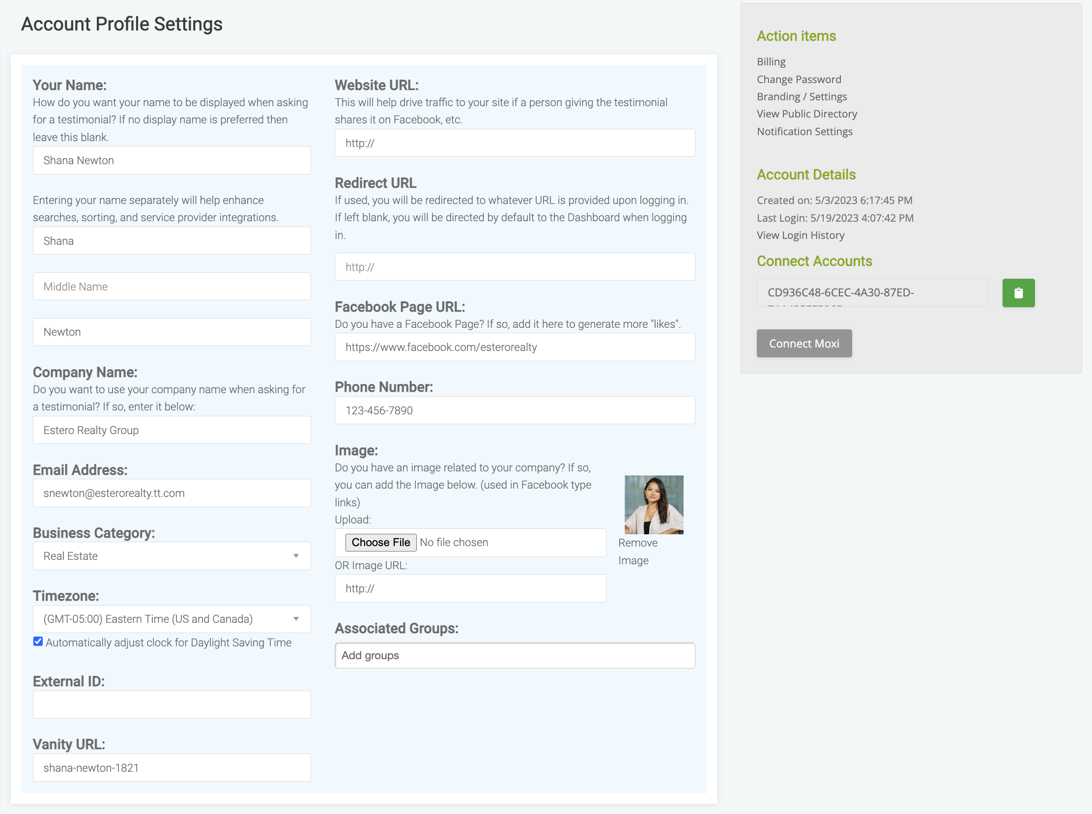Open the Business Category dropdown
This screenshot has height=814, width=1092.
[x=172, y=556]
